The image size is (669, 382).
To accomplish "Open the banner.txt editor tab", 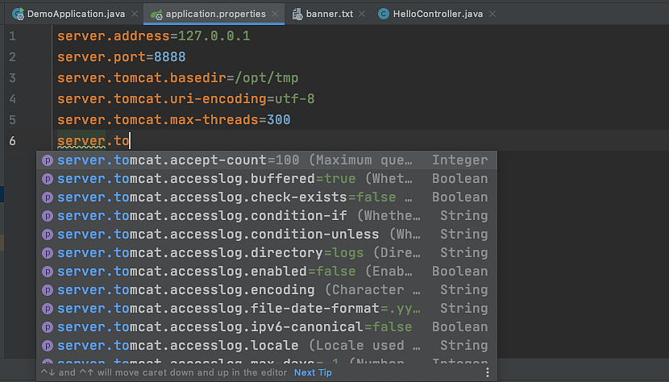I will pos(330,14).
